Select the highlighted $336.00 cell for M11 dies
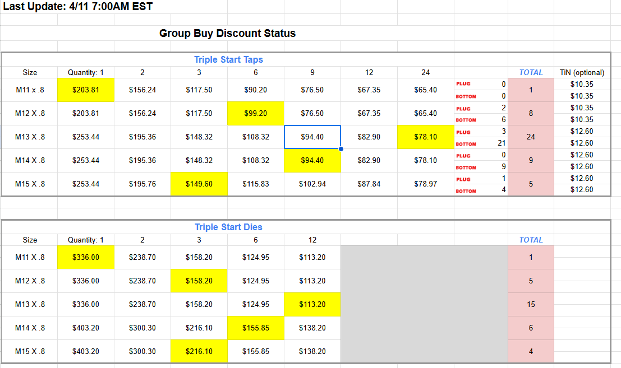This screenshot has width=621, height=368. point(86,257)
